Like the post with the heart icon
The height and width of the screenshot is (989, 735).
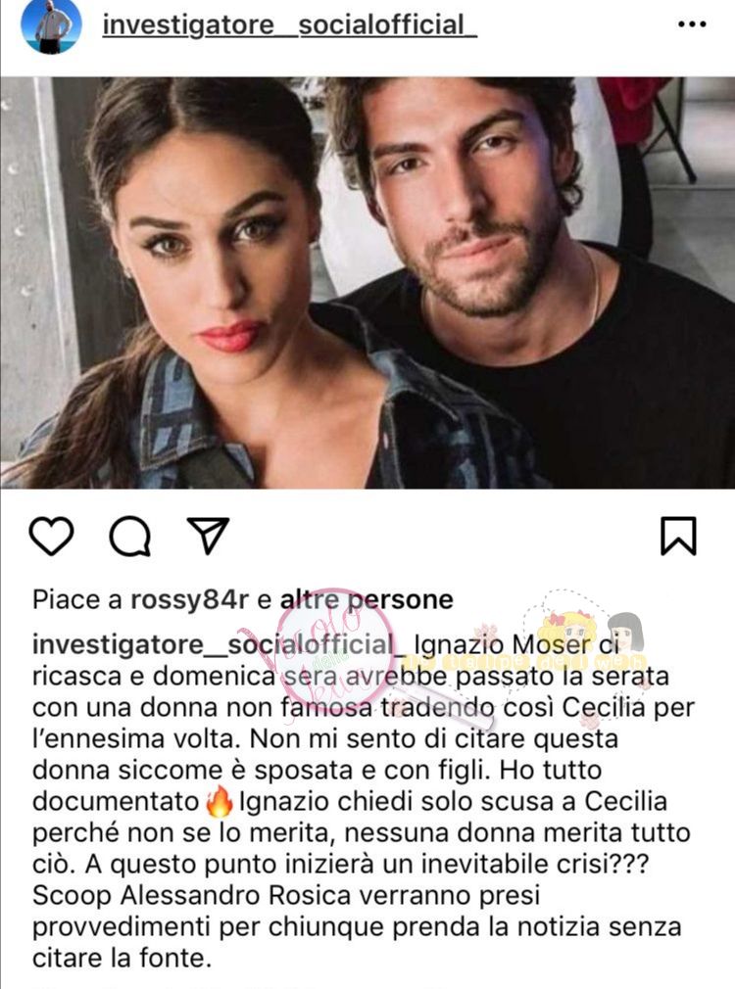(x=51, y=537)
